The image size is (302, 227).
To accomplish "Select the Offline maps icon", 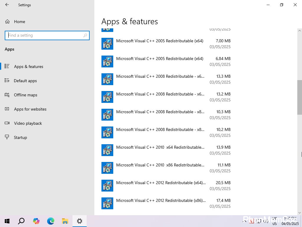I will pyautogui.click(x=7, y=95).
